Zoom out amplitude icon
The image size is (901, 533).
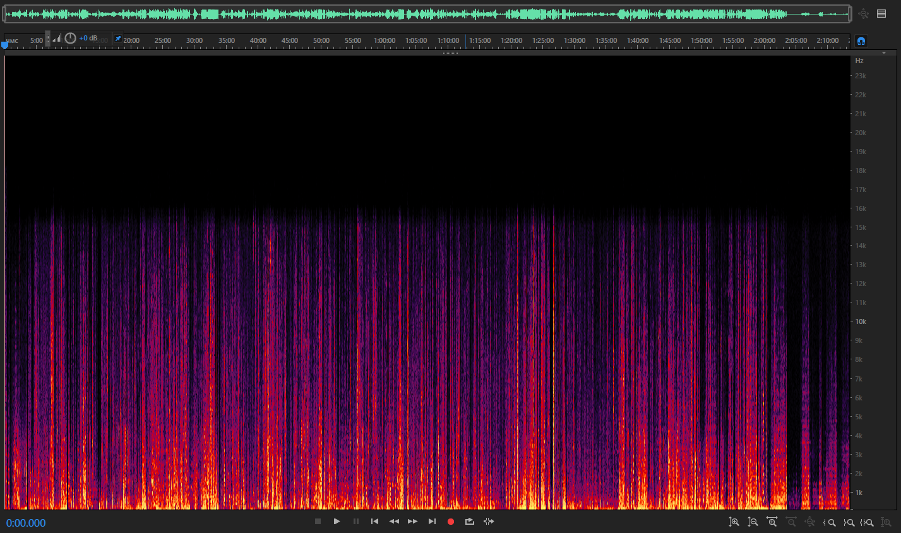click(x=753, y=522)
